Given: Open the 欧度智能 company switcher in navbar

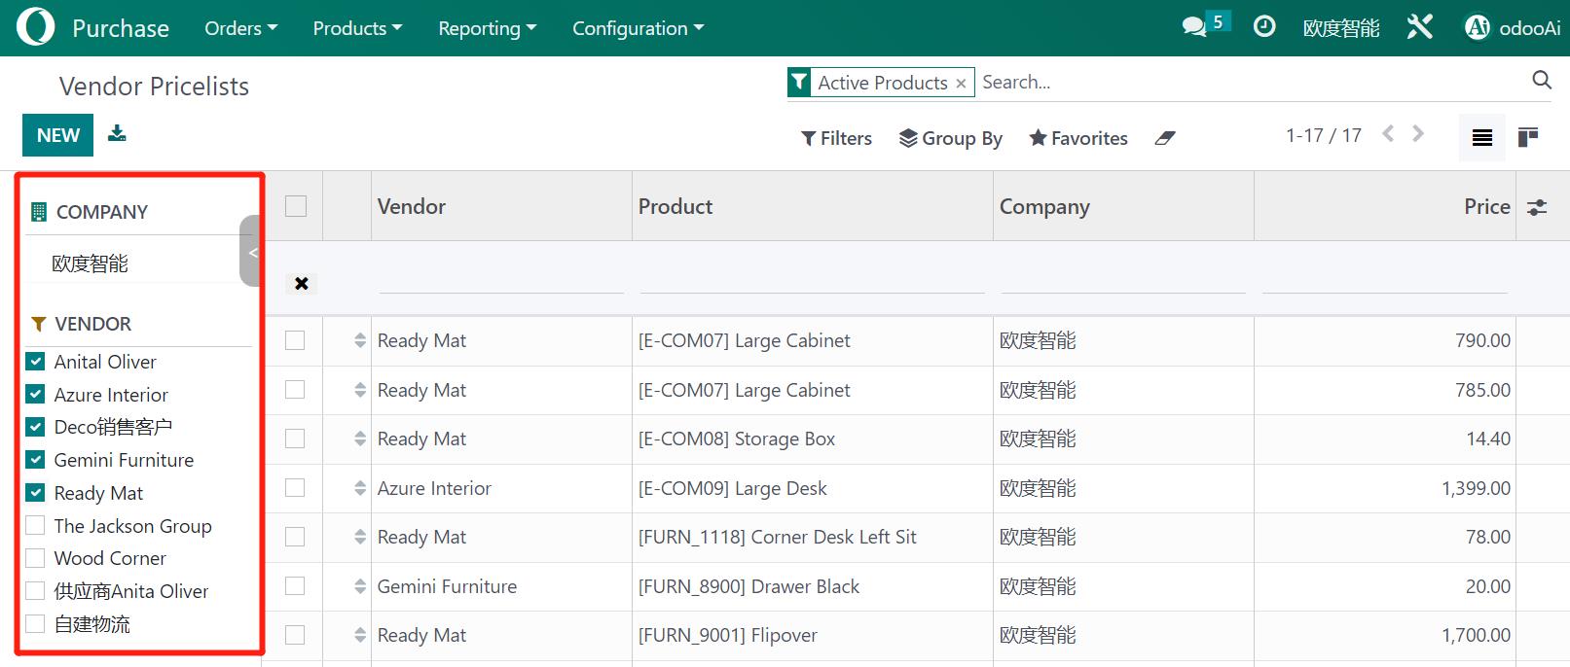Looking at the screenshot, I should tap(1341, 28).
